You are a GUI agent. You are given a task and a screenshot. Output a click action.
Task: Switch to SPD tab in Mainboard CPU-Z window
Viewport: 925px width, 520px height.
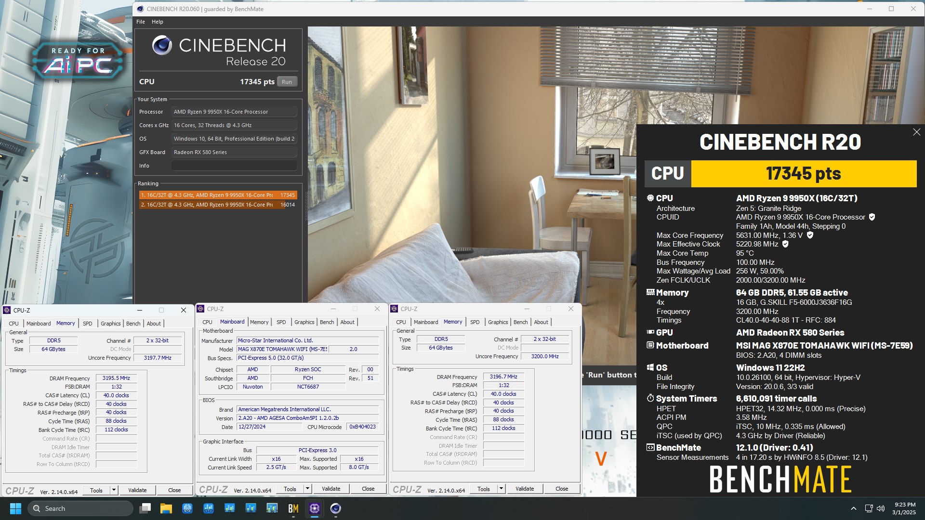click(281, 322)
